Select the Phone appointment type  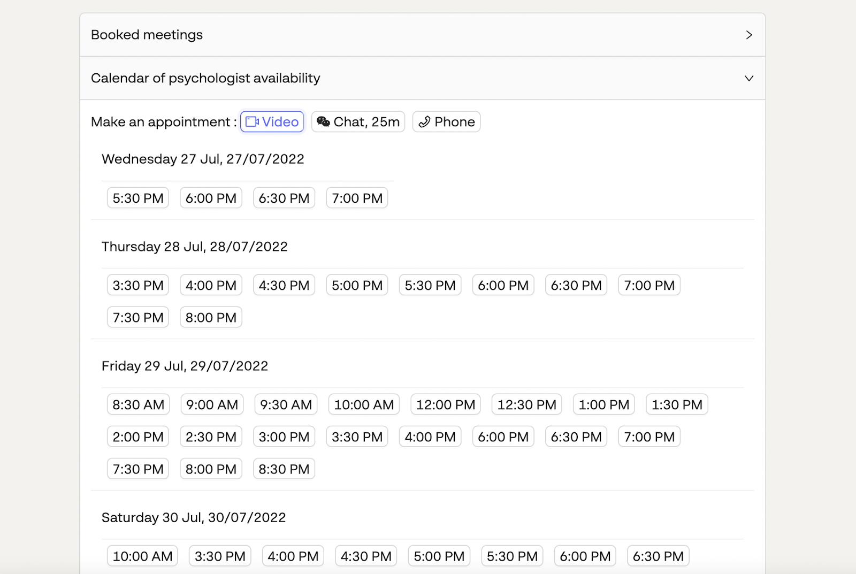pos(446,122)
